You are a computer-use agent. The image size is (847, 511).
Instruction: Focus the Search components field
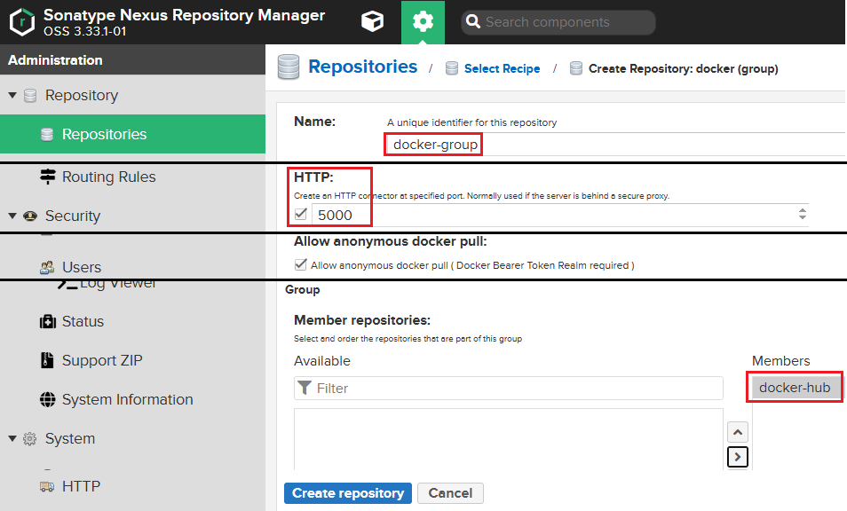click(x=558, y=22)
